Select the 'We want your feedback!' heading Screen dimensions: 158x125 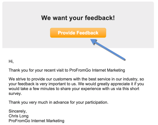pyautogui.click(x=78, y=18)
